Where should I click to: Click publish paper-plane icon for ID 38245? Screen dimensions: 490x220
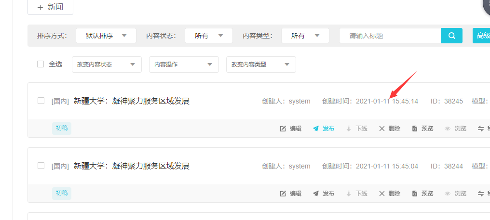coord(316,129)
